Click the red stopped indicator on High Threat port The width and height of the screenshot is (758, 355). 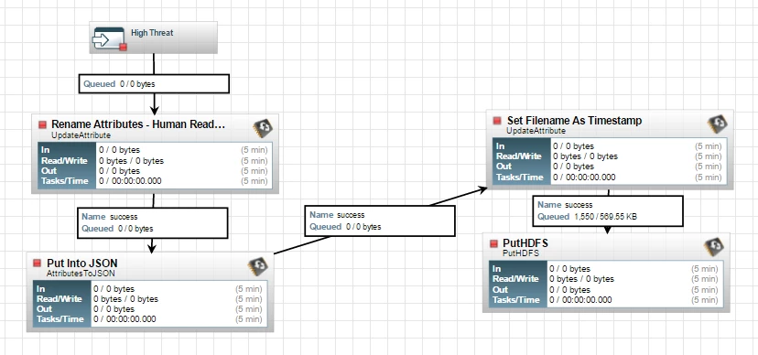[123, 47]
